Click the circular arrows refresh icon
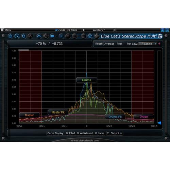 [x=90, y=36]
